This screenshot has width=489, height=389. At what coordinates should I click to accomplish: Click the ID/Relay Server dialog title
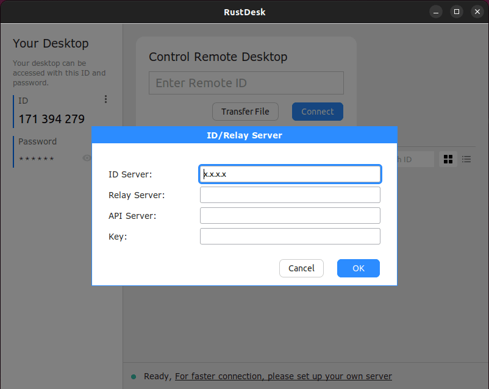pyautogui.click(x=245, y=135)
